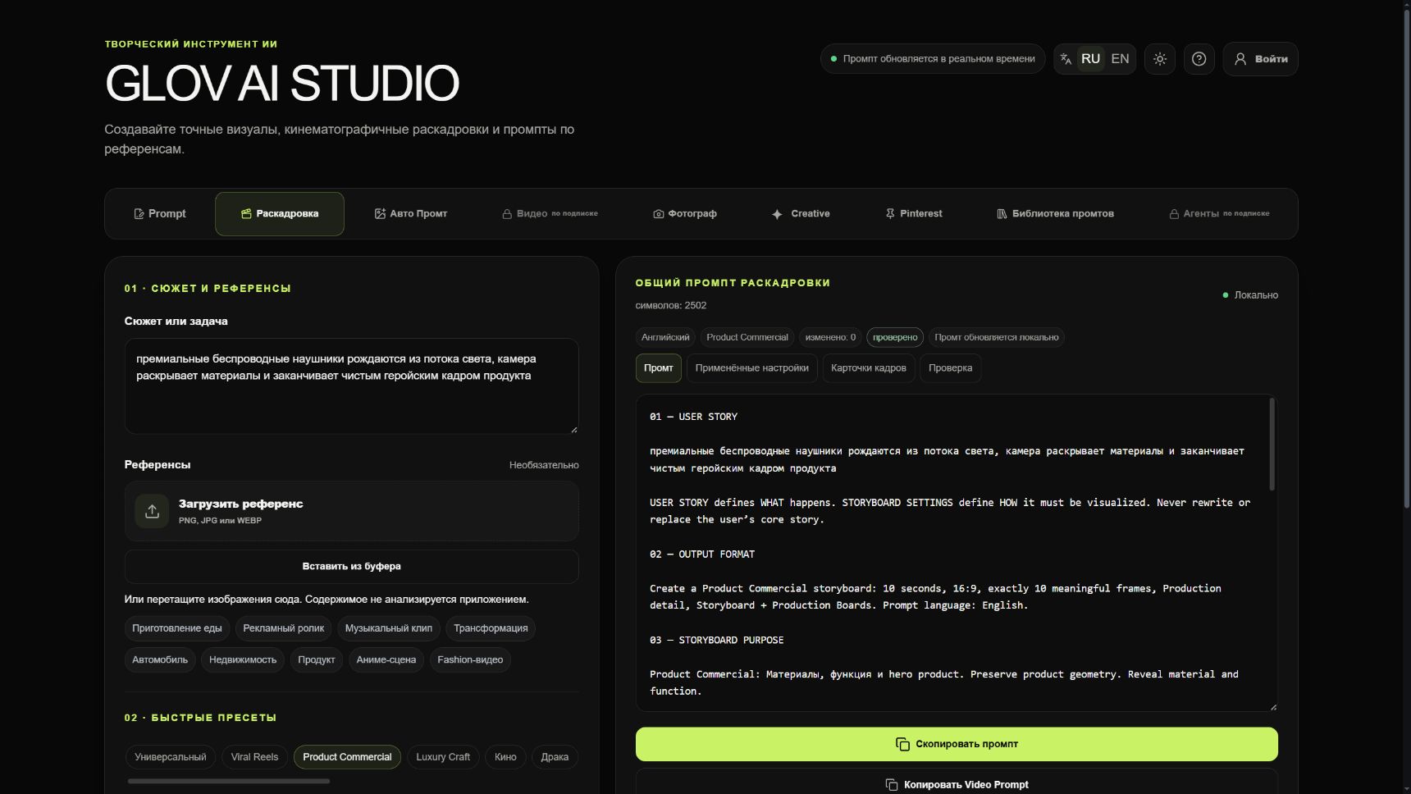
Task: Click into the Сюжет или задача text field
Action: pos(351,386)
